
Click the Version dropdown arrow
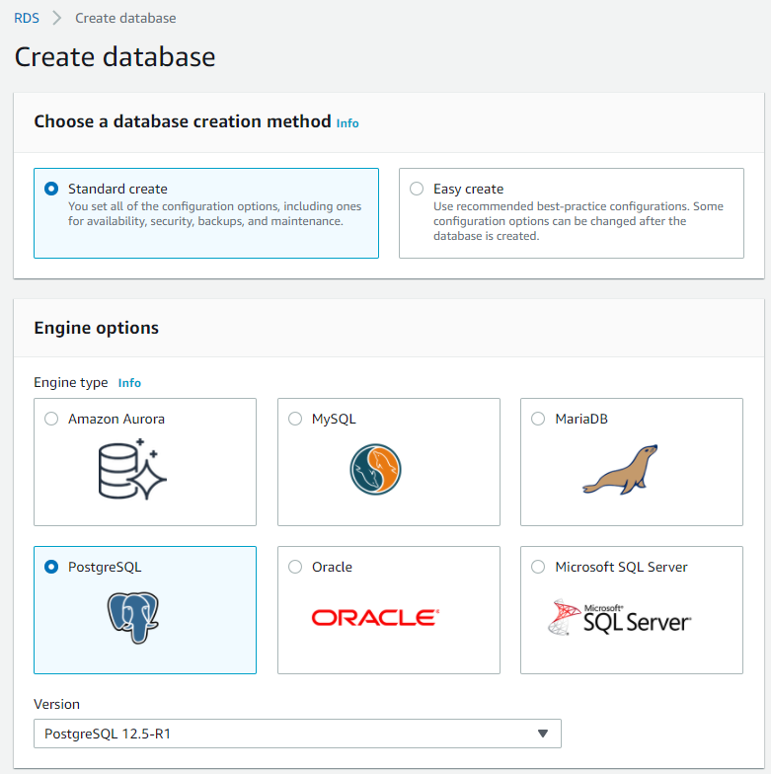tap(542, 734)
